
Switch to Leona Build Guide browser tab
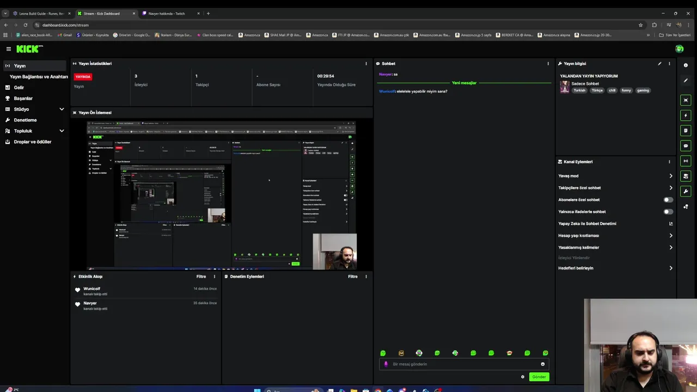[42, 14]
